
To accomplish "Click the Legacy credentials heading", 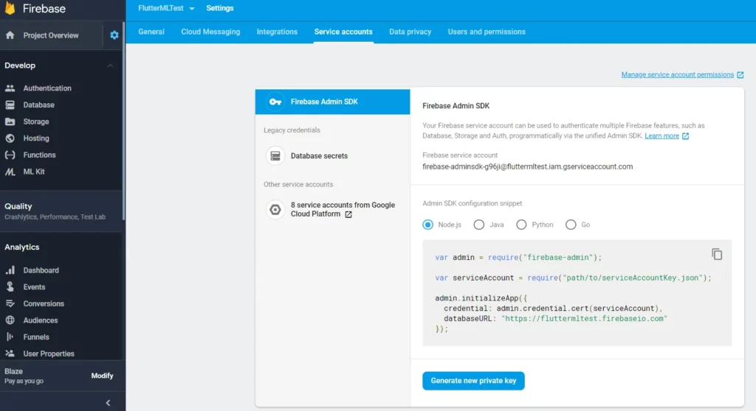I will tap(292, 130).
